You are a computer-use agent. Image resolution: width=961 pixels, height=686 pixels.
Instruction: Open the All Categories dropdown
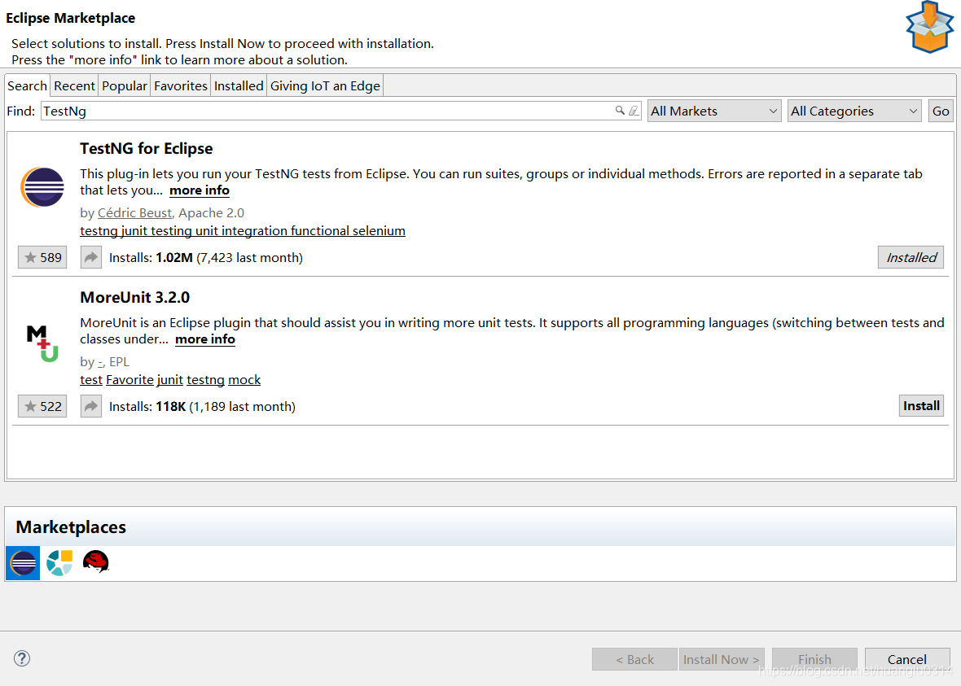[853, 111]
